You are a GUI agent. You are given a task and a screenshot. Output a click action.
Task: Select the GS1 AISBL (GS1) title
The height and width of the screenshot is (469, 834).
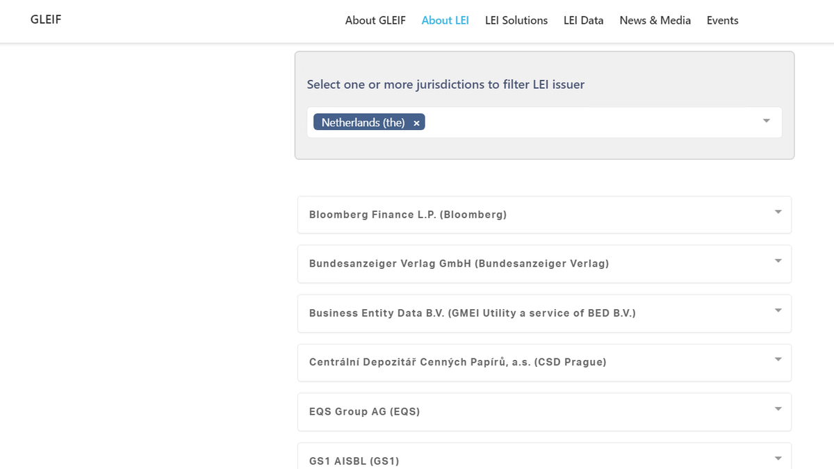point(354,461)
